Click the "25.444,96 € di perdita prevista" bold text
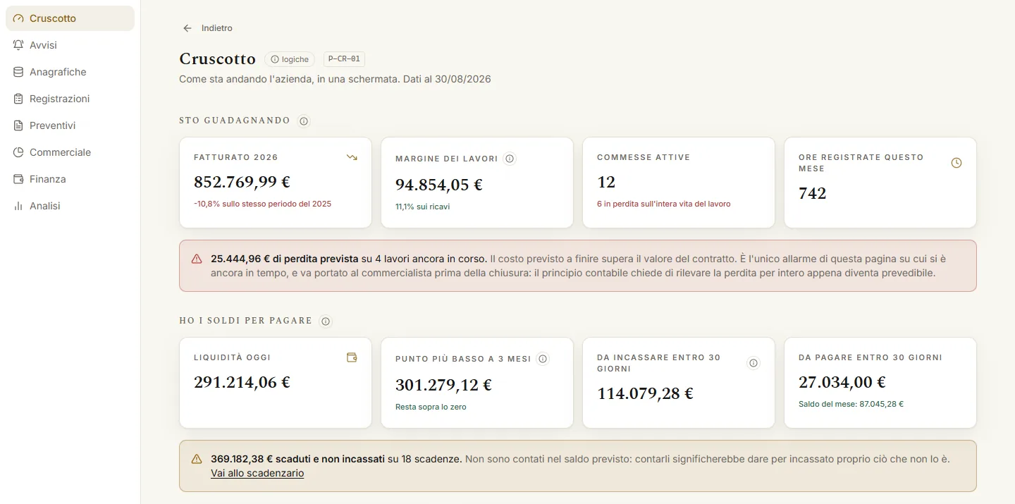1015x504 pixels. pos(285,259)
